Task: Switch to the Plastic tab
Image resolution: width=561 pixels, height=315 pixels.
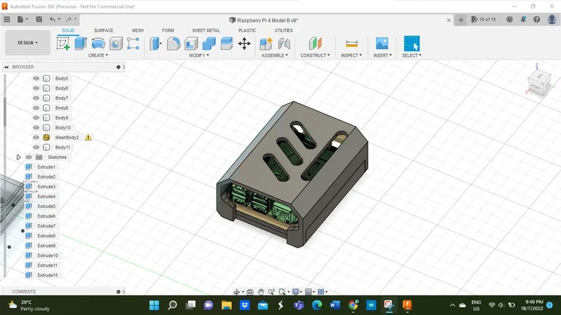Action: tap(247, 30)
